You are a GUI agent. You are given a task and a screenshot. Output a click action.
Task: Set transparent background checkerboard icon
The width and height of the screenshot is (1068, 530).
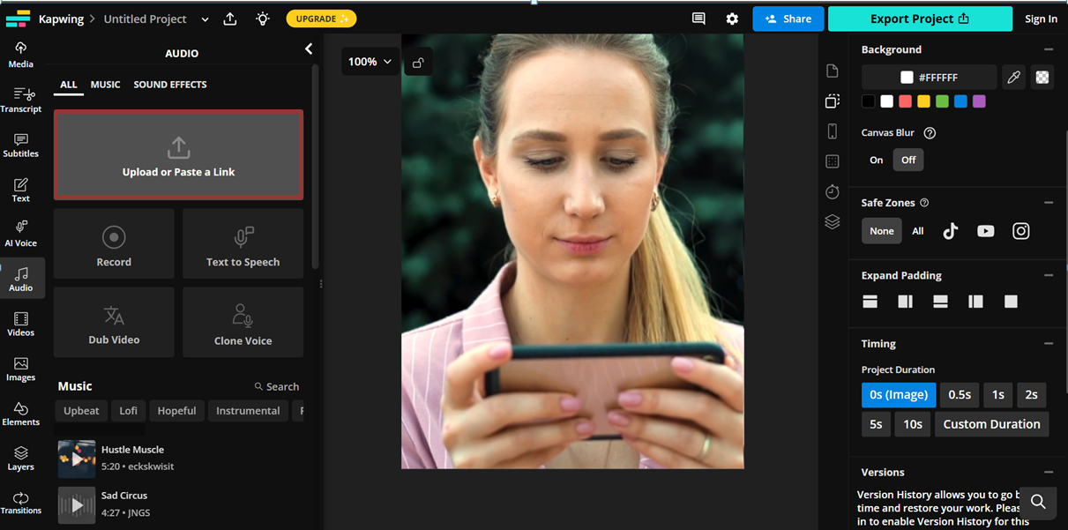pos(1042,78)
